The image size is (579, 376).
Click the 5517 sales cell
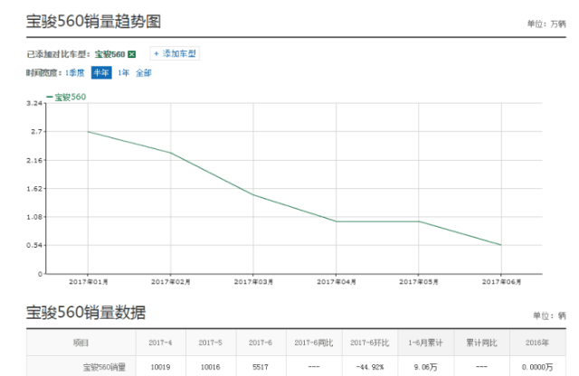pyautogui.click(x=261, y=367)
